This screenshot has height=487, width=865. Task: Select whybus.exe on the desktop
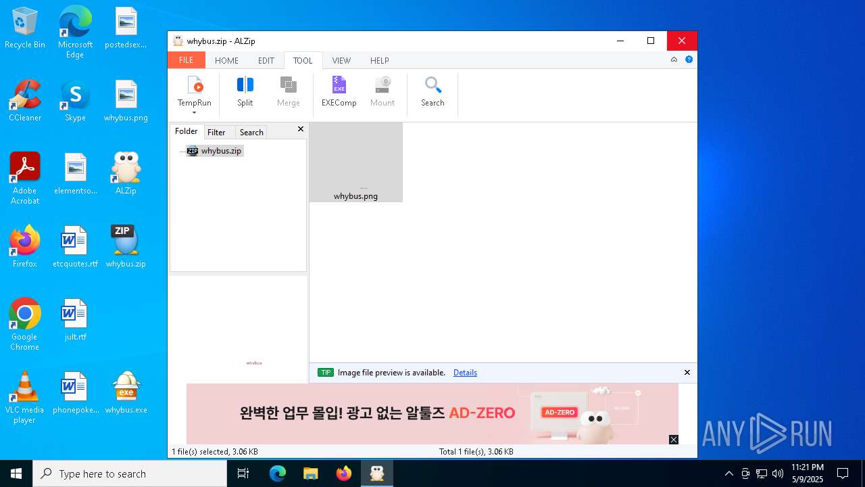(126, 394)
